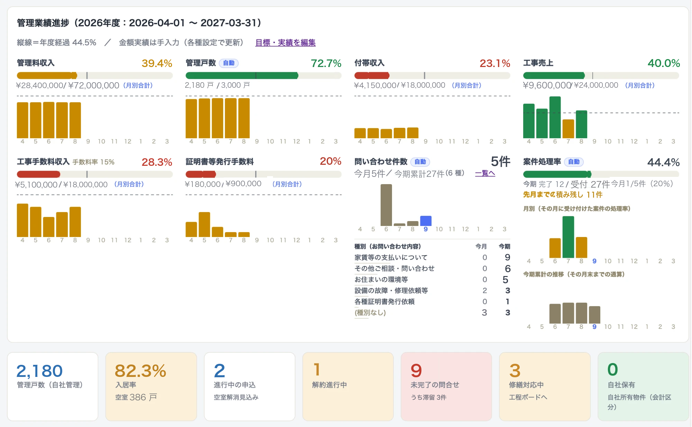Click (月別合計) link under 証明書等発行手数料
The image size is (692, 427).
coord(287,184)
